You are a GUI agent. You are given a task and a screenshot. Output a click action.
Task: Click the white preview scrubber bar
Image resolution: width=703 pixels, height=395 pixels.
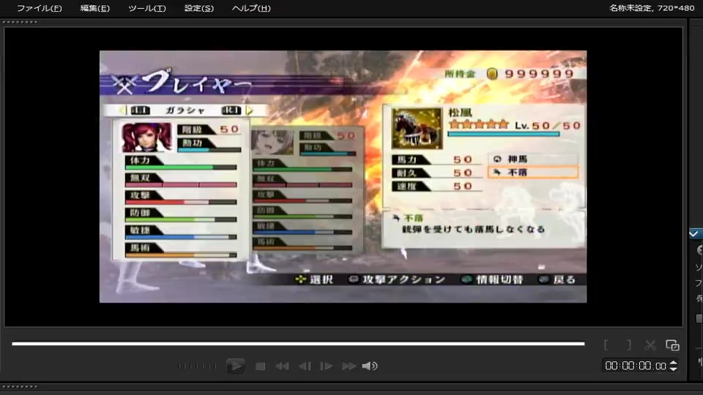tap(298, 344)
